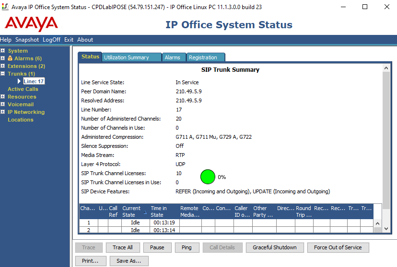The width and height of the screenshot is (397, 267).
Task: Click the Call Ref column header
Action: coord(114,211)
